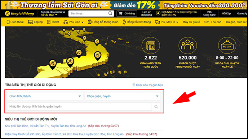Click the header search magnifier icon
The width and height of the screenshot is (248, 139).
(x=110, y=13)
